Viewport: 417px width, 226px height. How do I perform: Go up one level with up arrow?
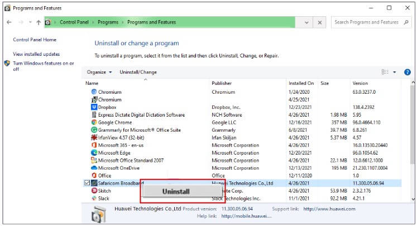point(39,22)
